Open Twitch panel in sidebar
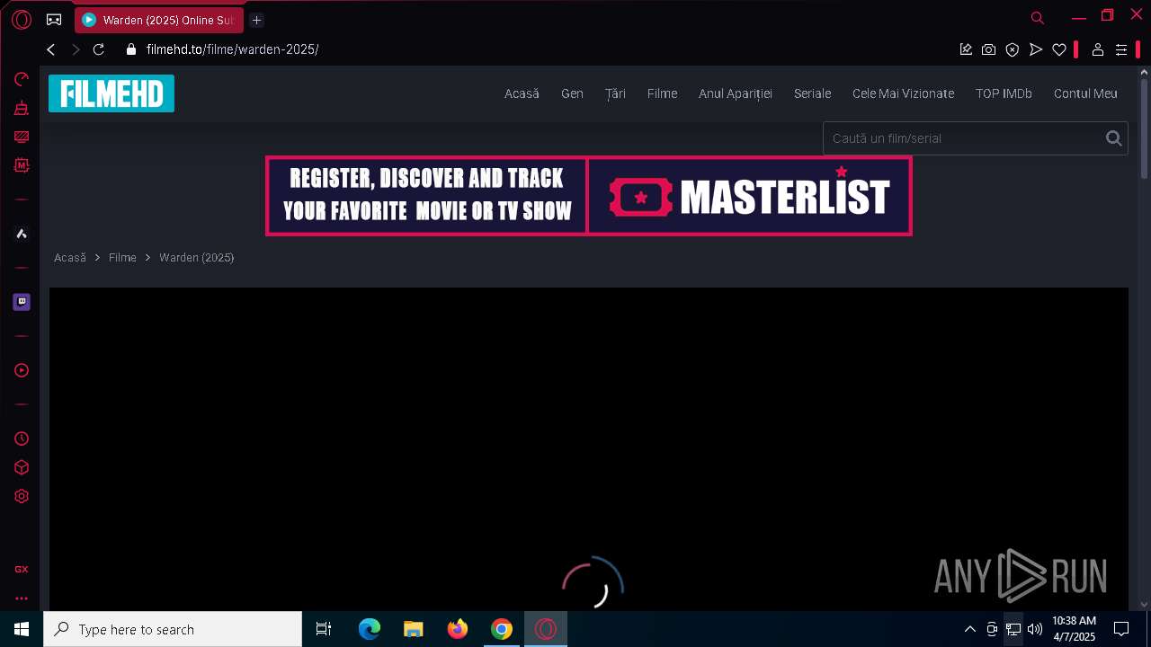Image resolution: width=1151 pixels, height=647 pixels. tap(22, 302)
